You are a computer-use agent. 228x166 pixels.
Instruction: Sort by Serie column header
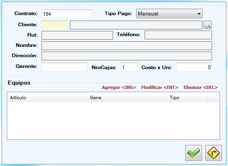pyautogui.click(x=127, y=98)
